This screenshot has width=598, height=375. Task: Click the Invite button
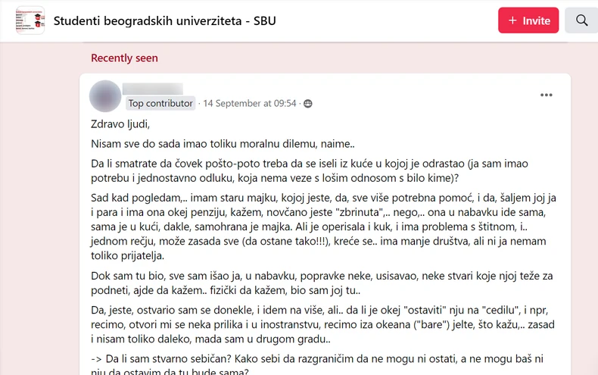point(528,20)
